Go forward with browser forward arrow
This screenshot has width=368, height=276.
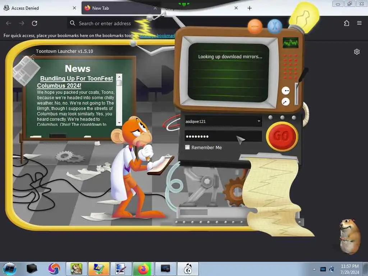(x=22, y=23)
